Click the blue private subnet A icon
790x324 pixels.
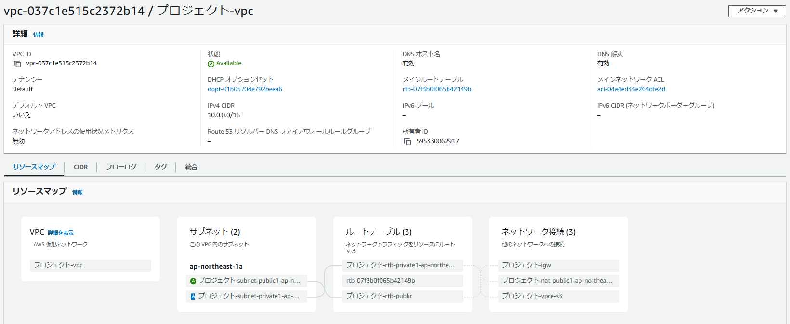[193, 296]
